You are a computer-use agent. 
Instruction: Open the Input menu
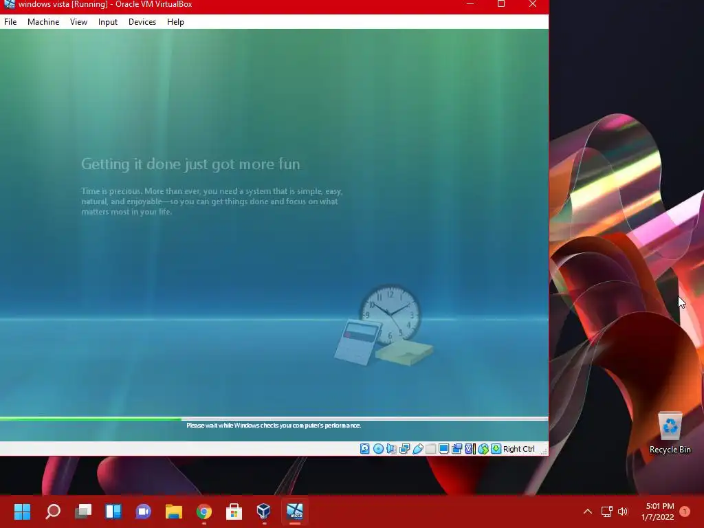108,21
